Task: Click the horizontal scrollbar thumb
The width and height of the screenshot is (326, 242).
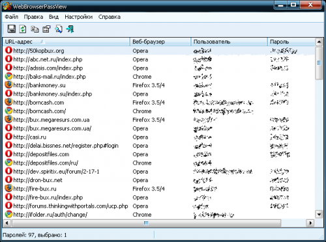Action: pos(146,222)
